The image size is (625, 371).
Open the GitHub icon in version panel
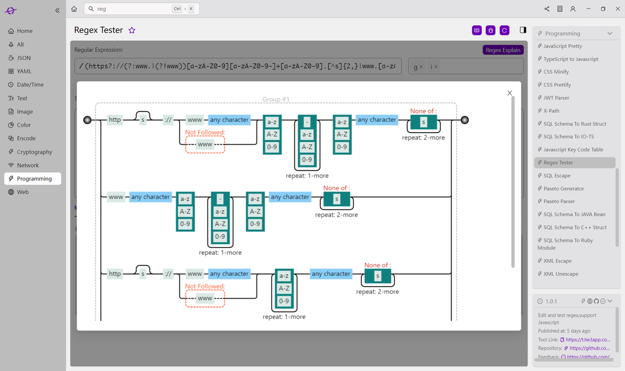coord(596,302)
